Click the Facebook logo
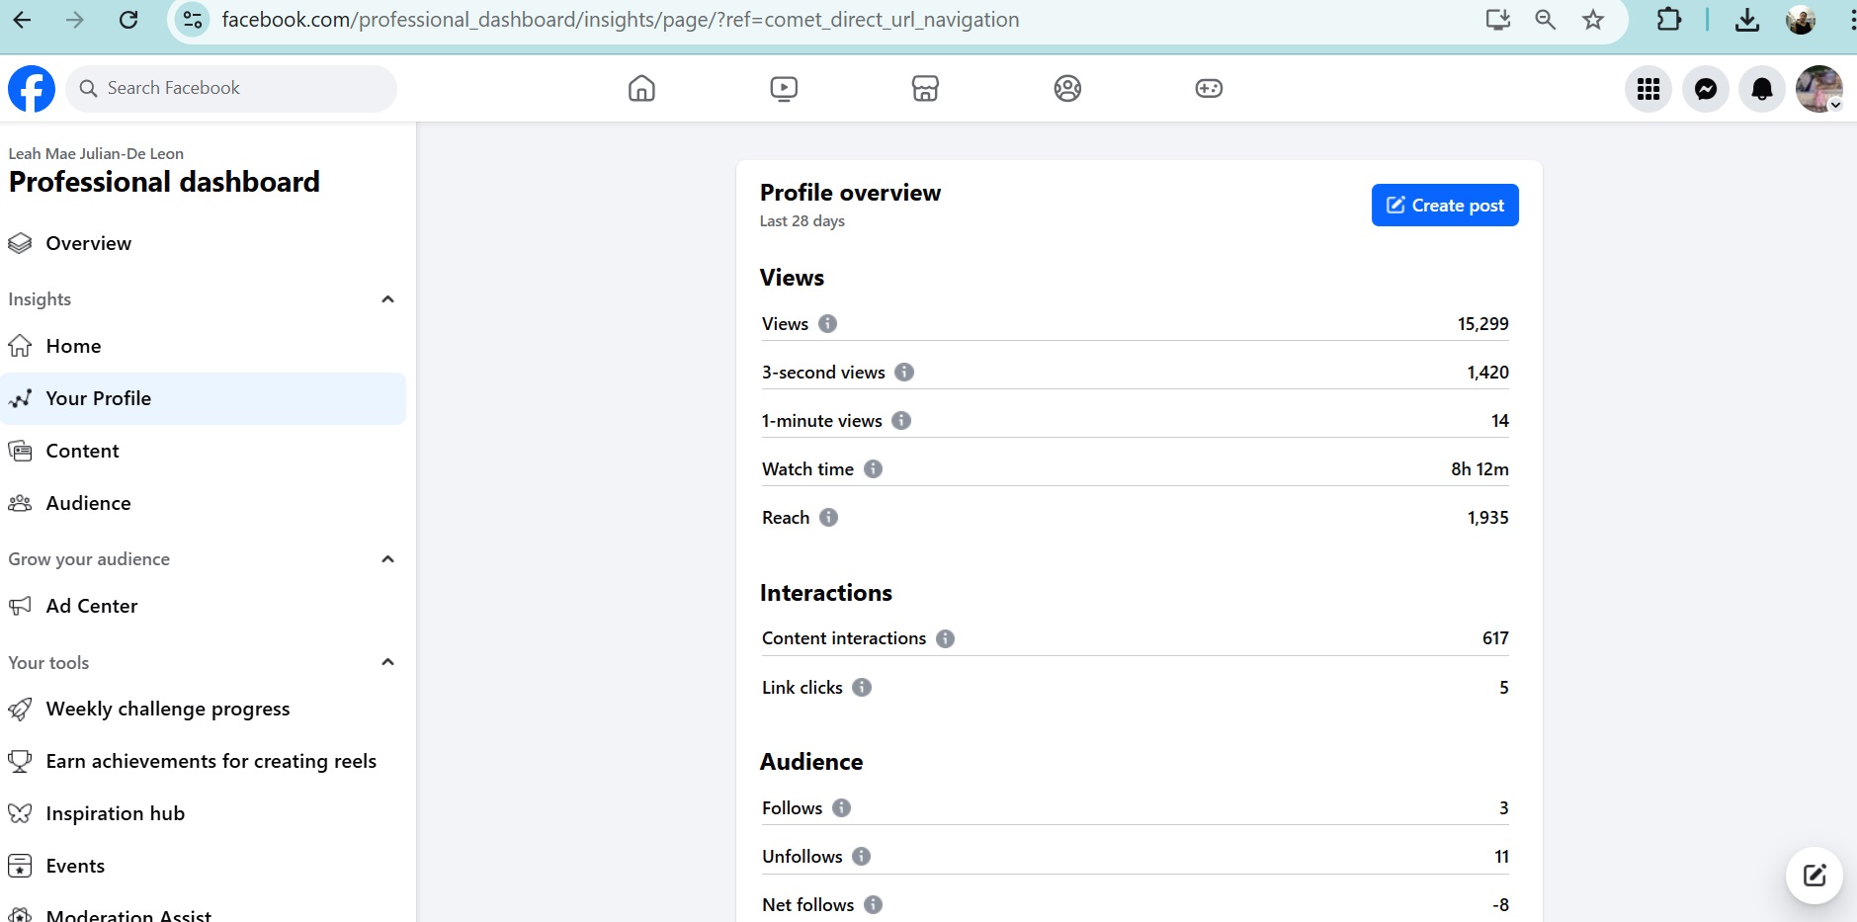The image size is (1857, 922). [32, 89]
